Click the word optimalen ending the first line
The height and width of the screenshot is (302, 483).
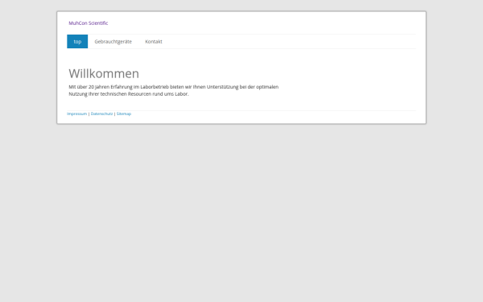pos(267,87)
